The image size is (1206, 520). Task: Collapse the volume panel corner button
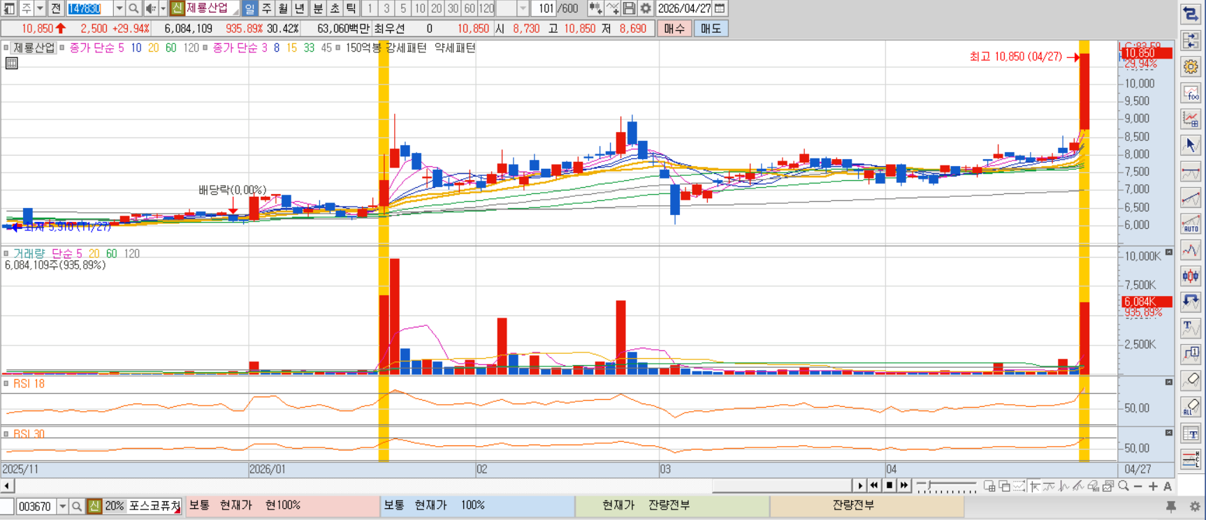coord(1169,253)
